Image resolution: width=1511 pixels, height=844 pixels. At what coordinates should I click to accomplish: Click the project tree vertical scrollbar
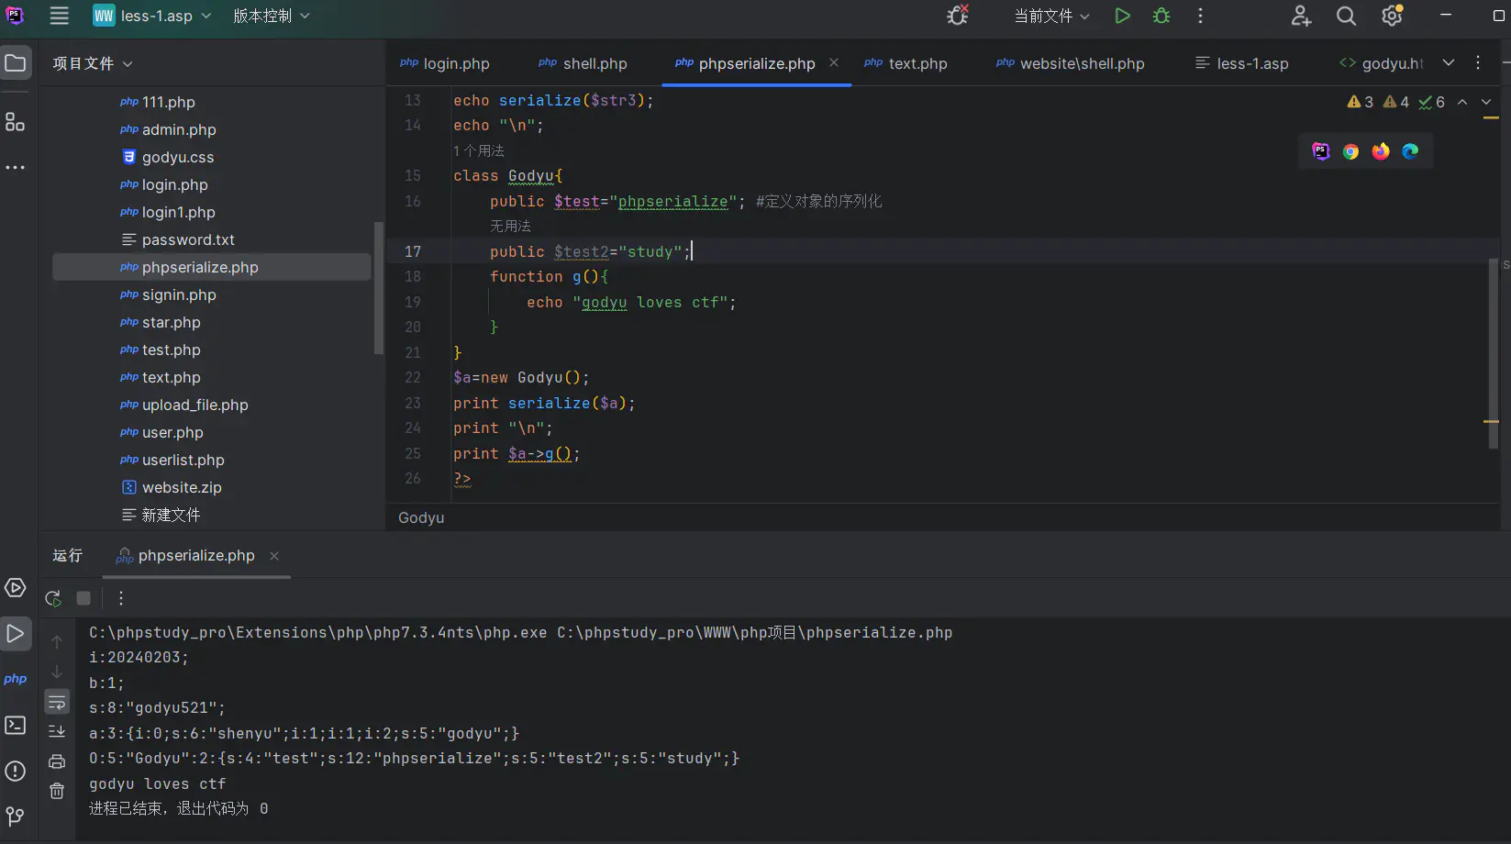[378, 287]
